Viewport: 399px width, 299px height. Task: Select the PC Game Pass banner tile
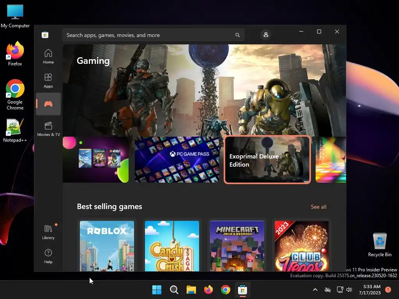(x=177, y=160)
